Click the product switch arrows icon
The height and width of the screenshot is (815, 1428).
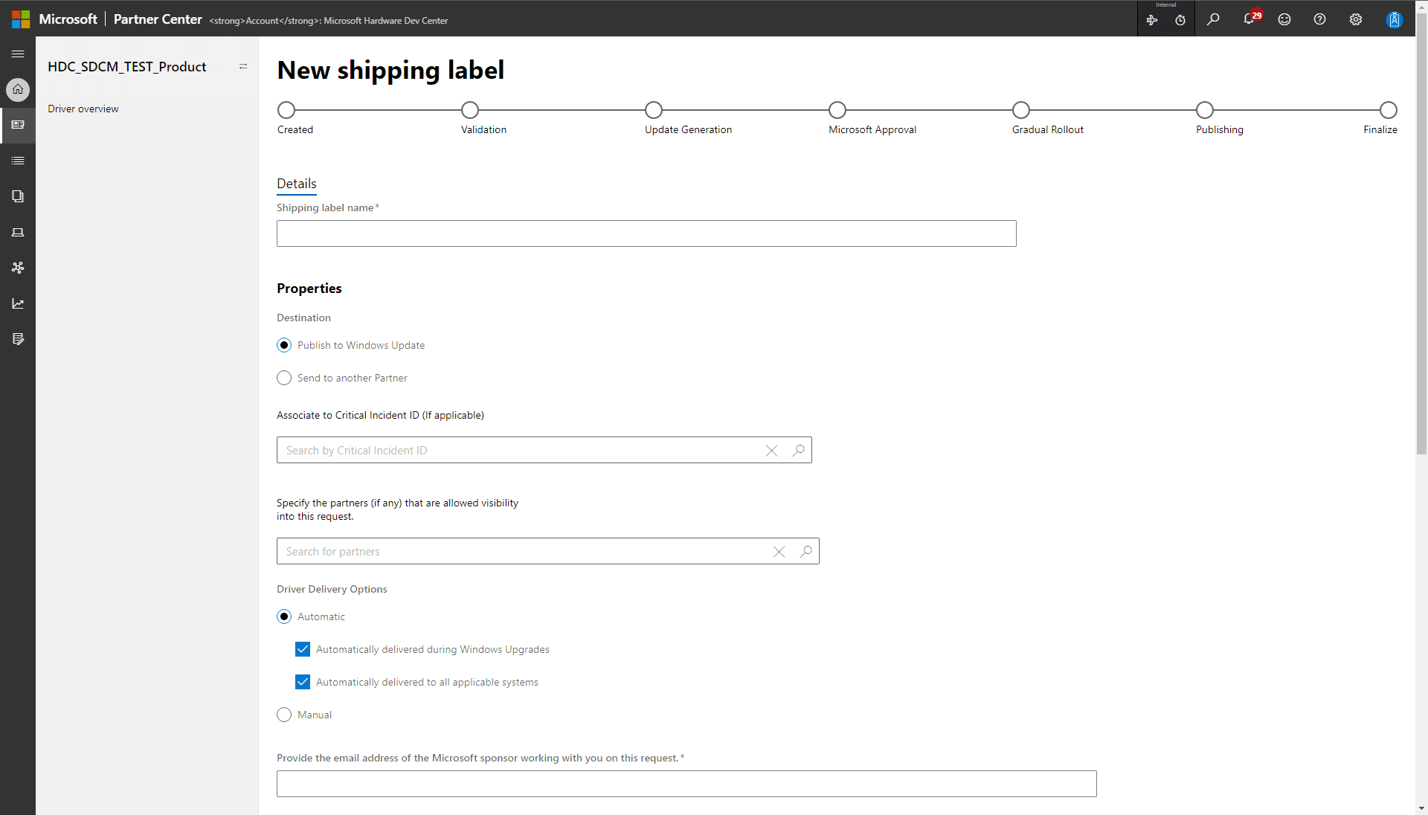pos(243,67)
